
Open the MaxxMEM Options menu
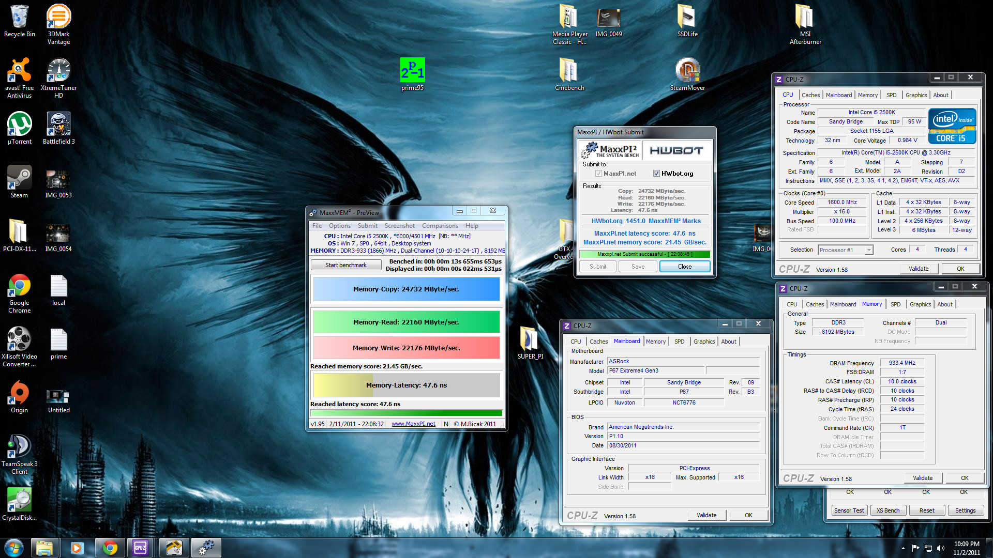(340, 226)
